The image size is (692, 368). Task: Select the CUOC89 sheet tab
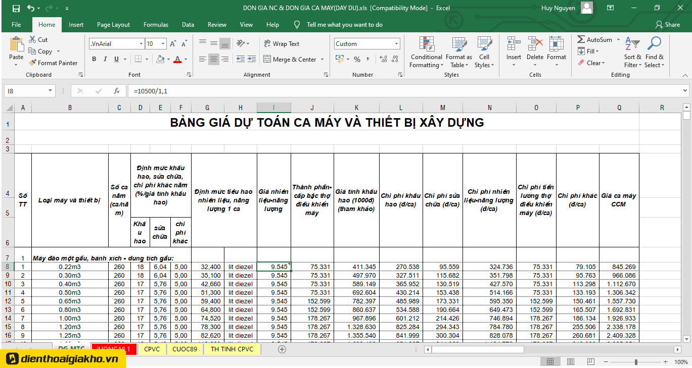pos(184,349)
